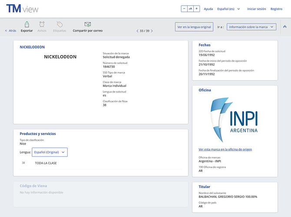Click the Avisos alarm clock icon
The width and height of the screenshot is (291, 217).
click(42, 24)
